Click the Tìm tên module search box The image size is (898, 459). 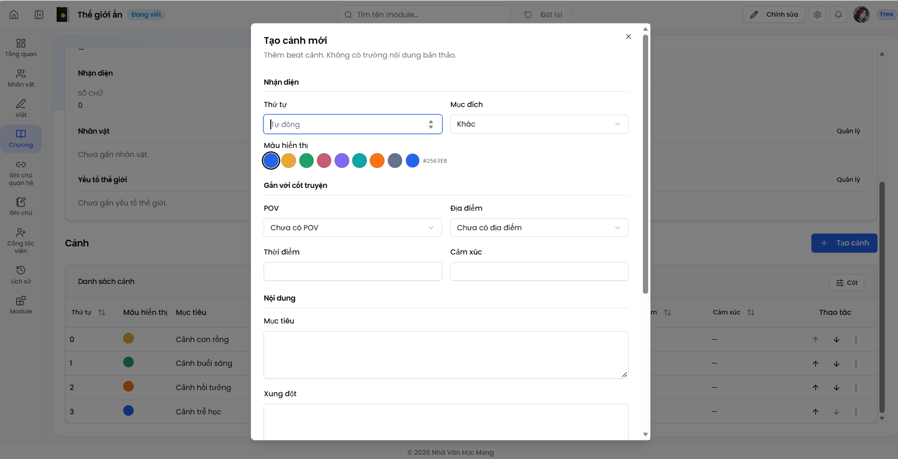(x=424, y=15)
